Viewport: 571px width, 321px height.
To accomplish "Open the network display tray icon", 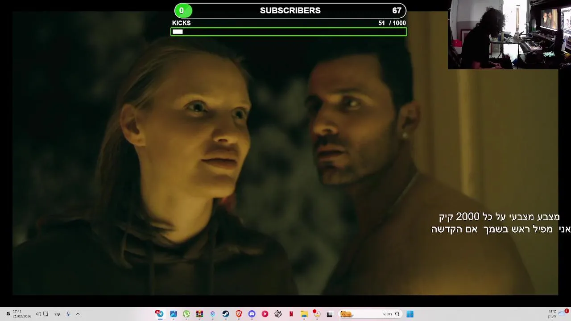I will coord(46,314).
